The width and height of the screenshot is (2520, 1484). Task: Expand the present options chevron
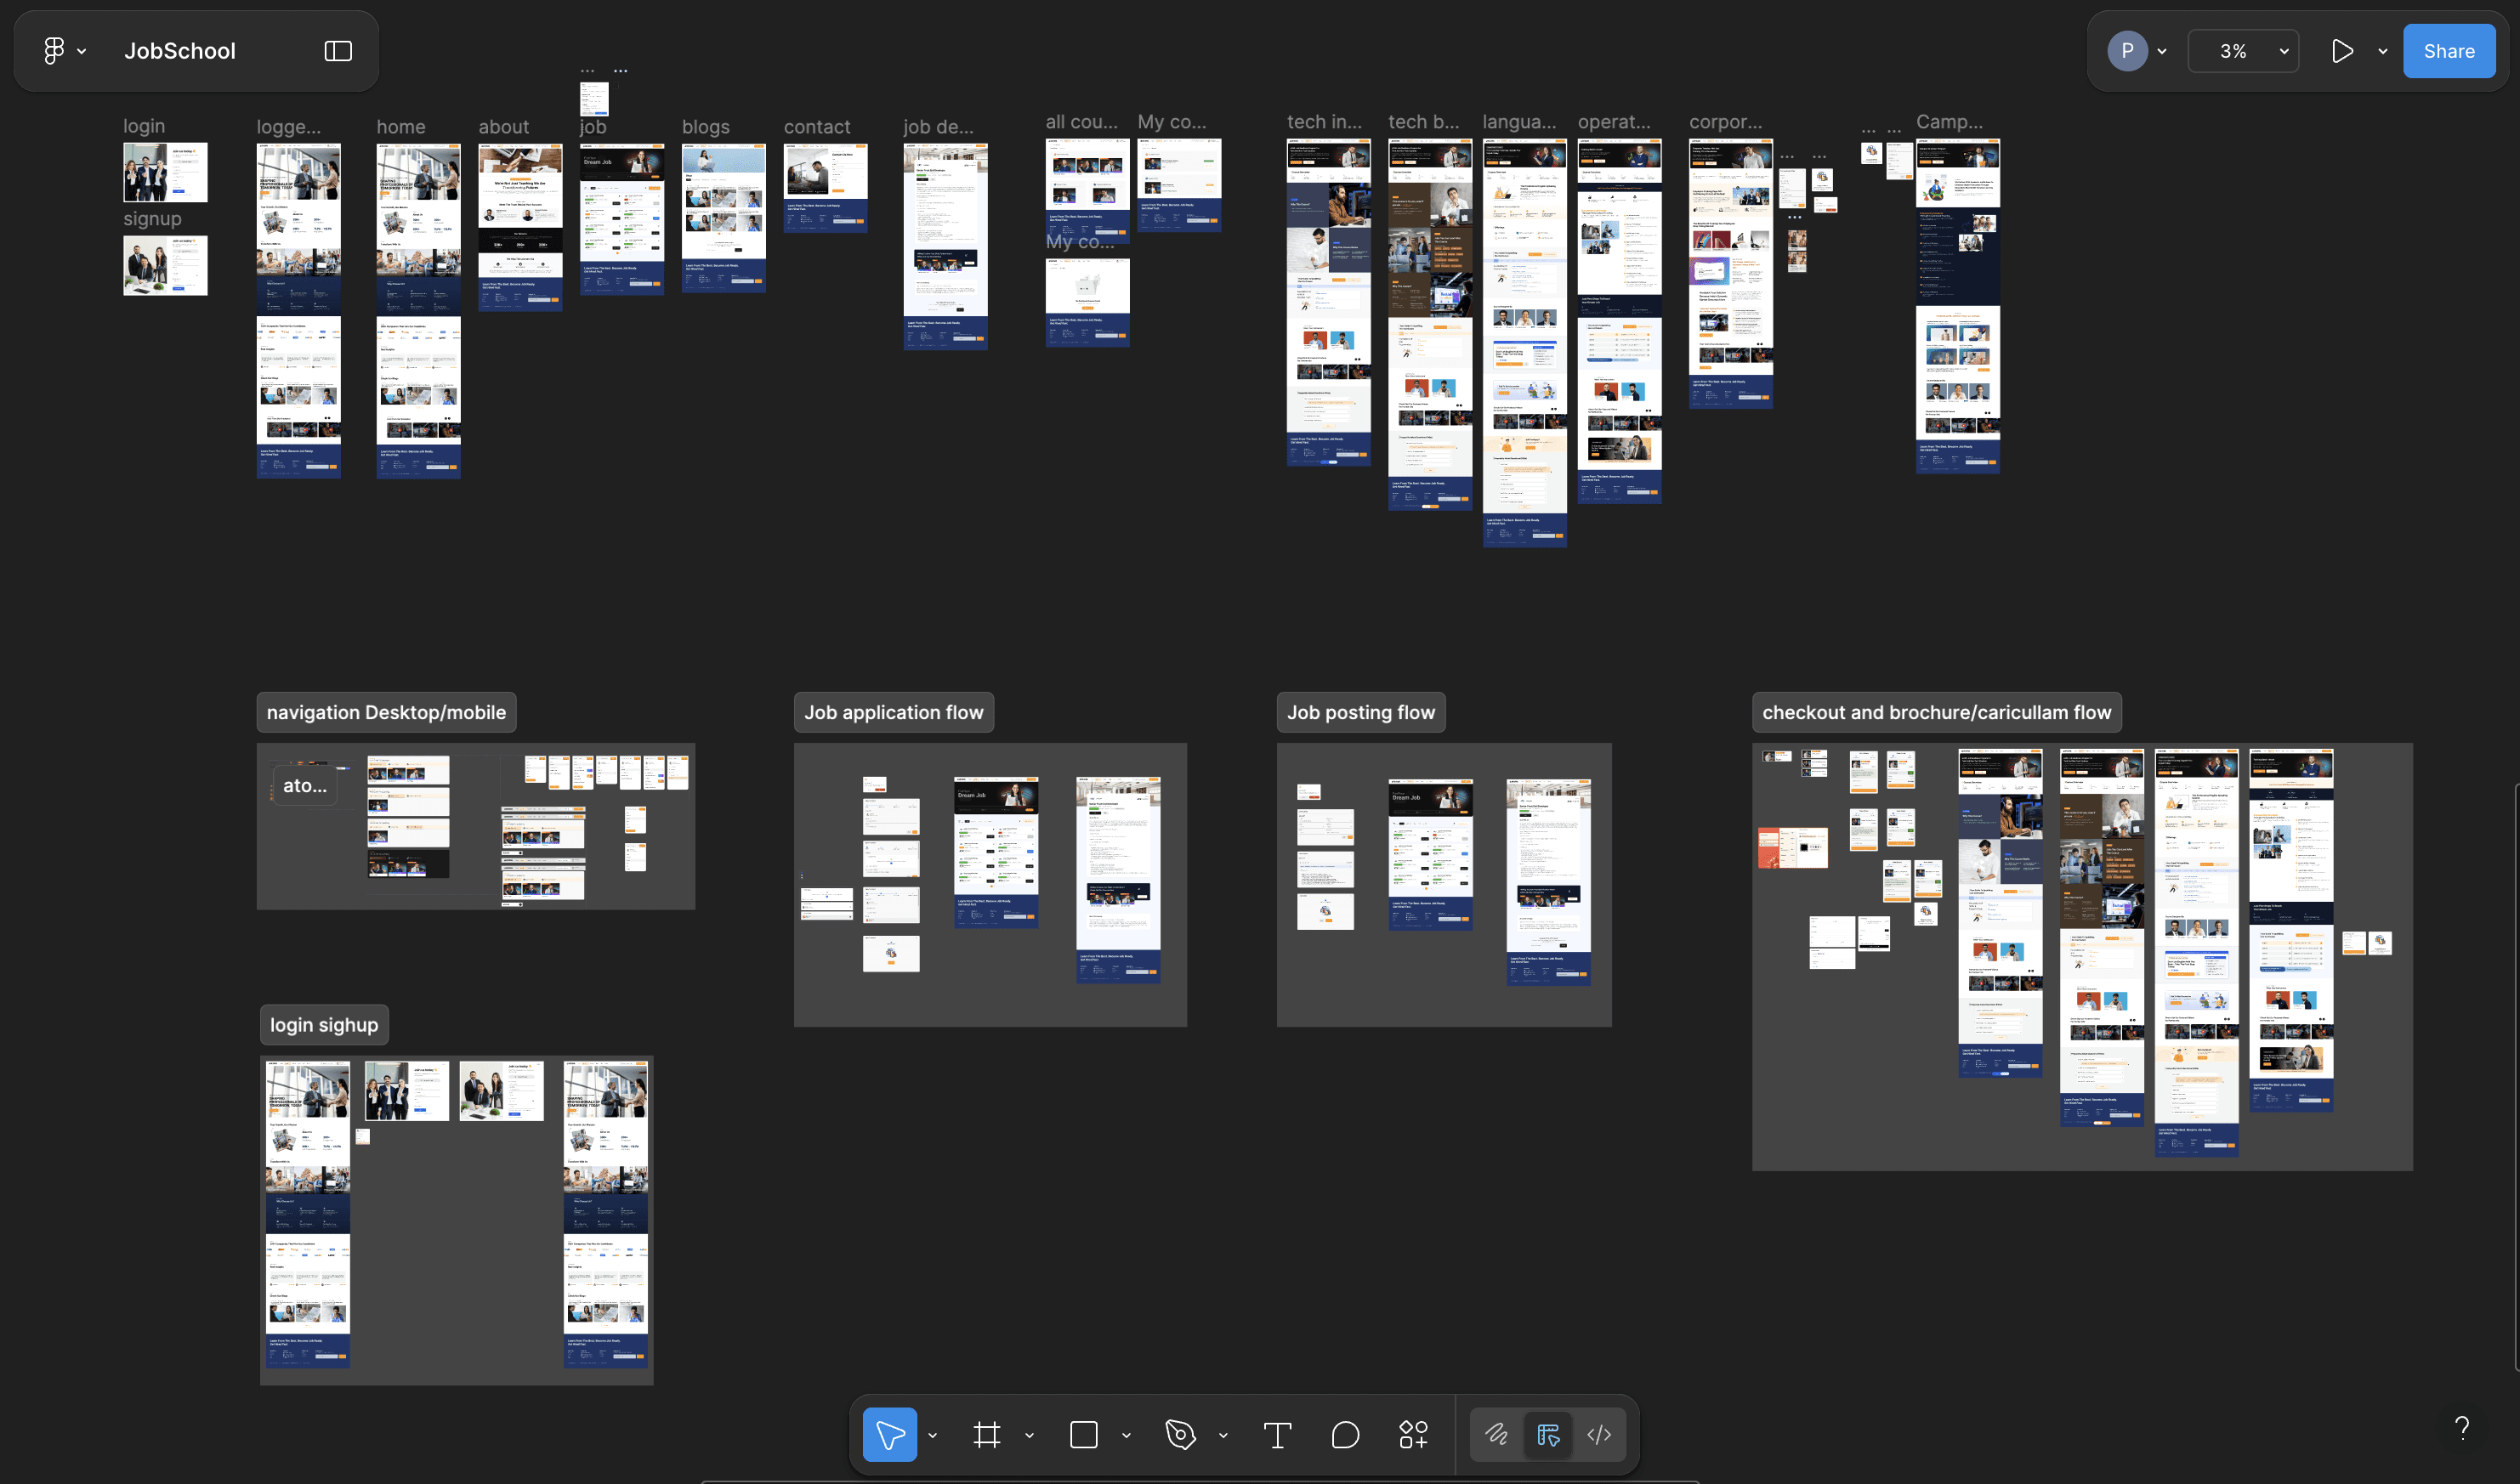click(x=2383, y=52)
